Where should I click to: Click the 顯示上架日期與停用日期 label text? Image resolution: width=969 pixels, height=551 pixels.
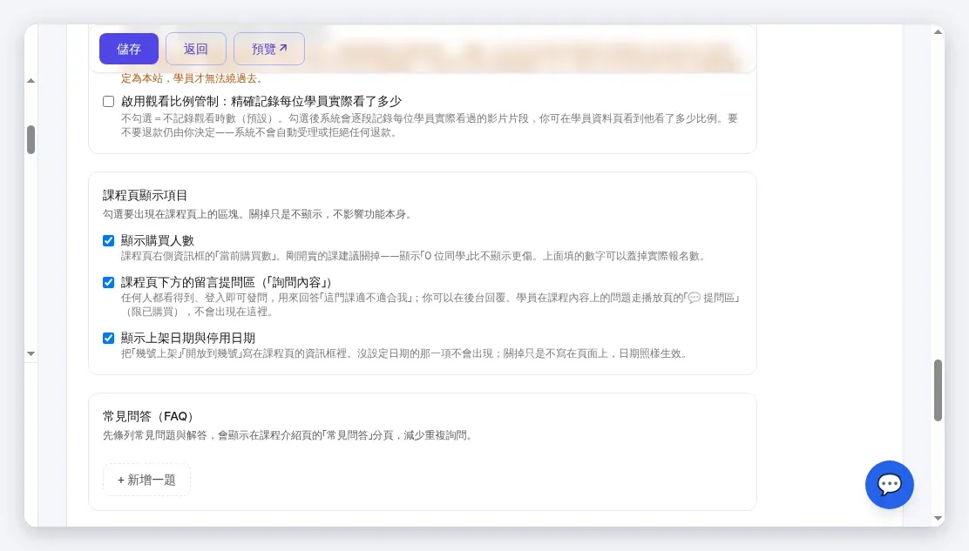pos(188,338)
